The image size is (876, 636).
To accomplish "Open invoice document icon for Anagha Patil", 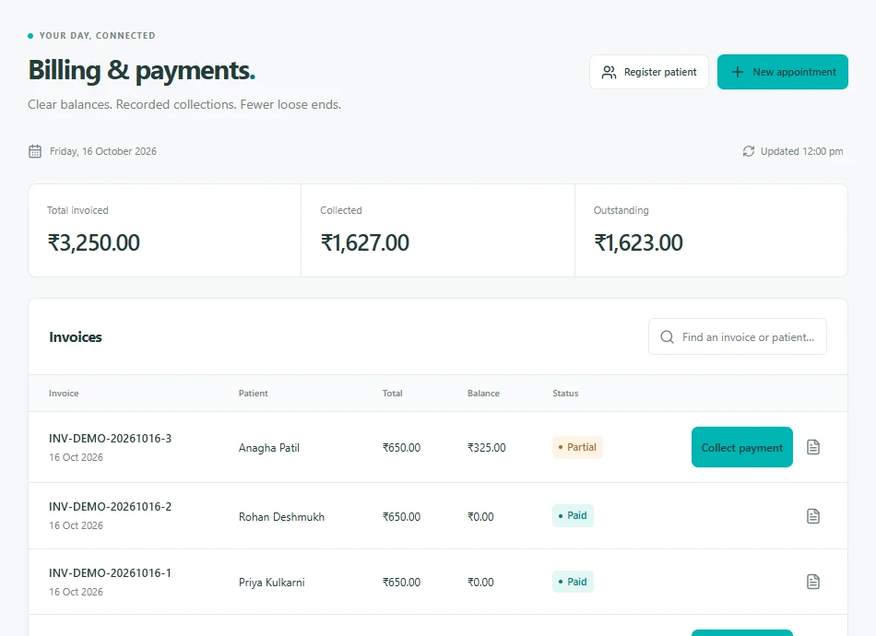I will point(813,447).
